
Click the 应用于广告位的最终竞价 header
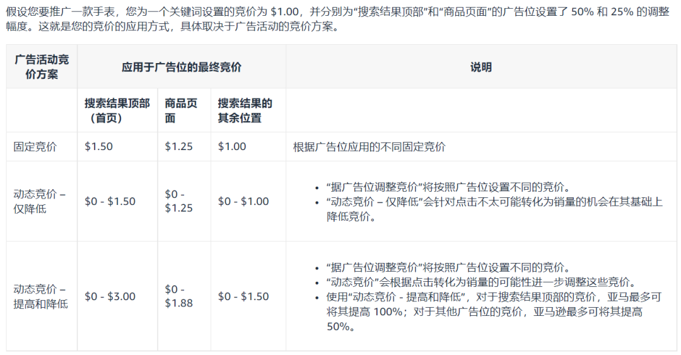point(181,67)
